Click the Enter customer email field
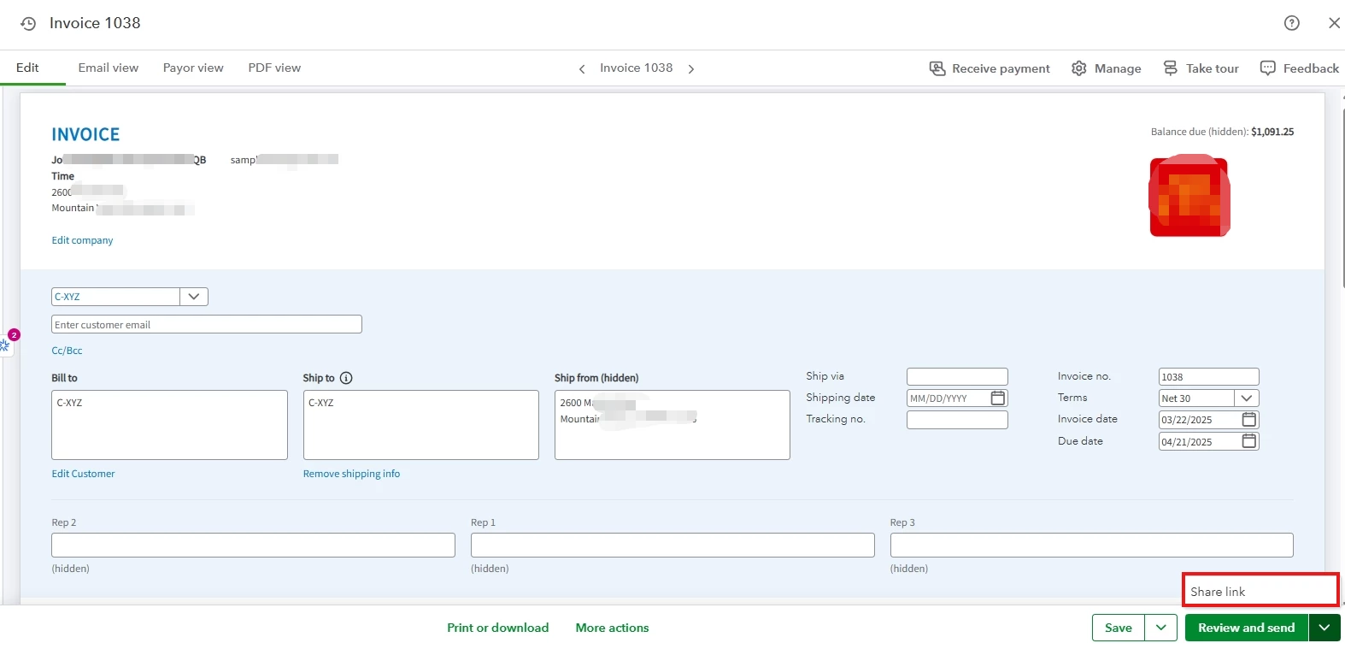Screen dimensions: 1345x649 pos(207,325)
